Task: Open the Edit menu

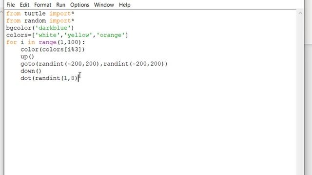Action: 24,5
